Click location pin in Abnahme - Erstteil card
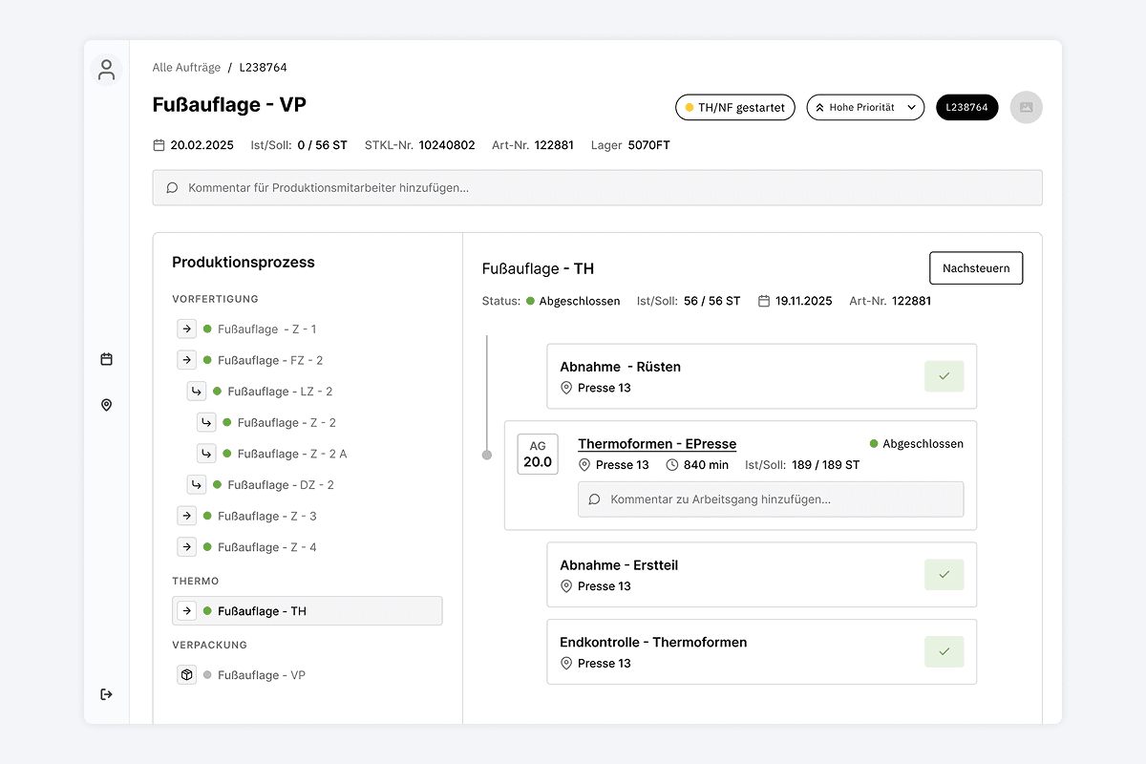Screen dimensions: 1146x764 coord(566,586)
